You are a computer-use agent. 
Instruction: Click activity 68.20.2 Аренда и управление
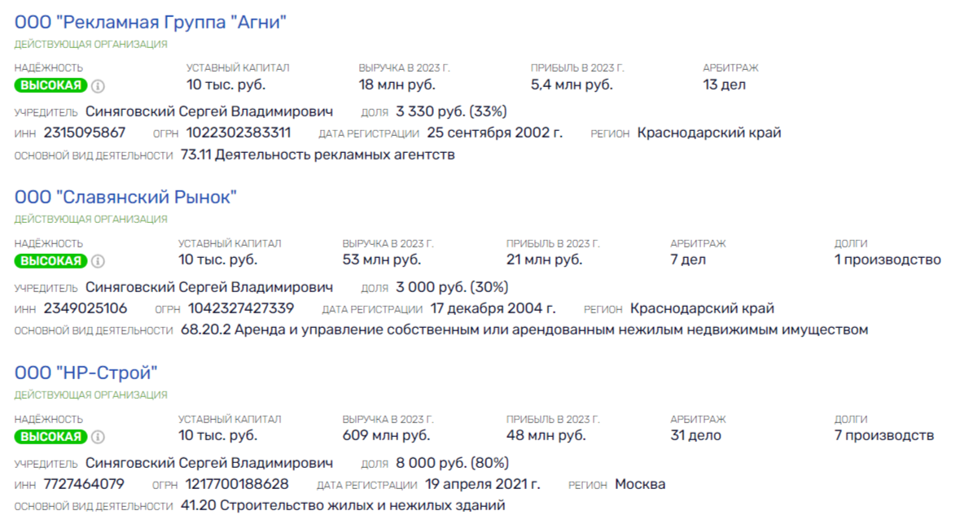coord(524,330)
